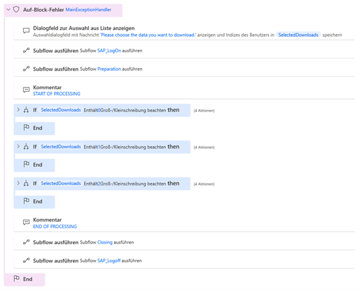Click comment icon for END OF PROCESSING
This screenshot has height=290, width=359.
point(26,223)
